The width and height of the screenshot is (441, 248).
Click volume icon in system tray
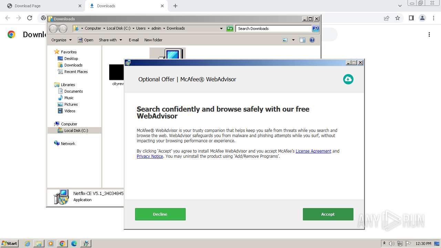click(392, 244)
